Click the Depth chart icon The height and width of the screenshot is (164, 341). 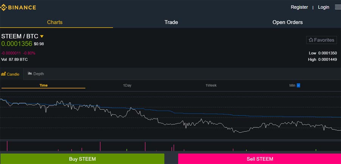30,73
